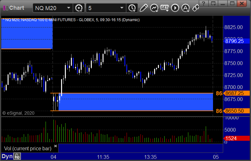This screenshot has height=161, width=251.
Task: Click the 8775.00 price axis label
Action: (234, 51)
